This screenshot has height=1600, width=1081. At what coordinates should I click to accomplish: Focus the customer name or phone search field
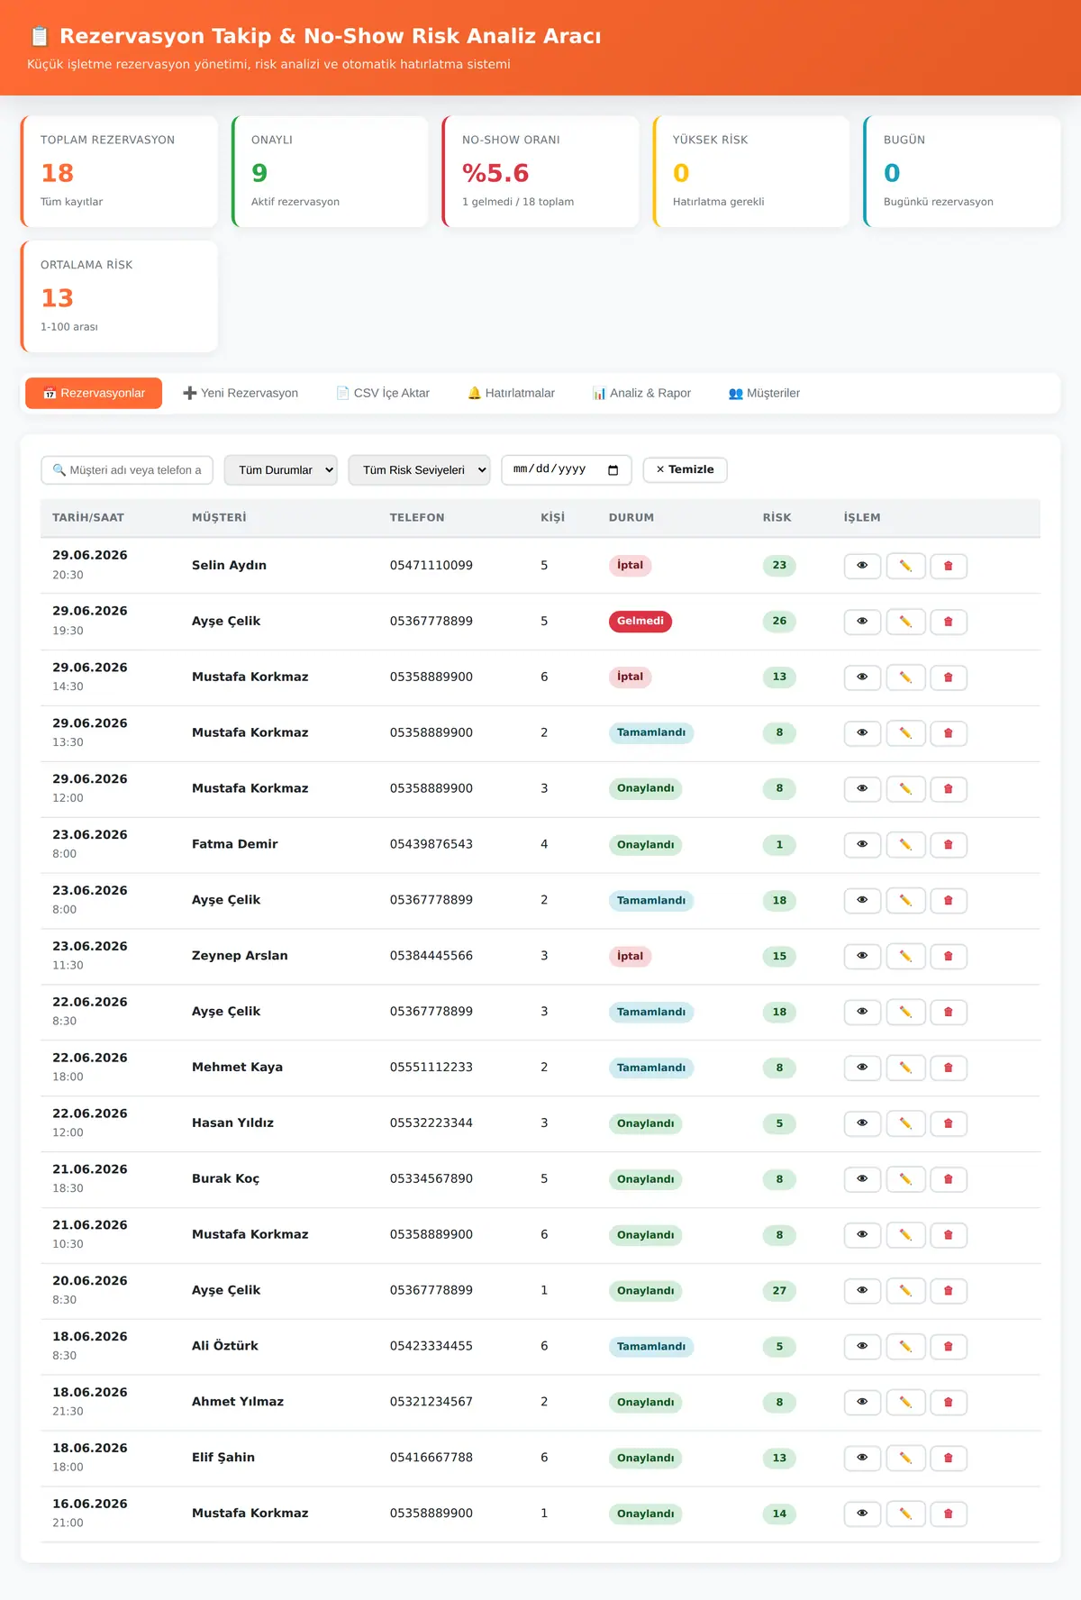[x=127, y=470]
